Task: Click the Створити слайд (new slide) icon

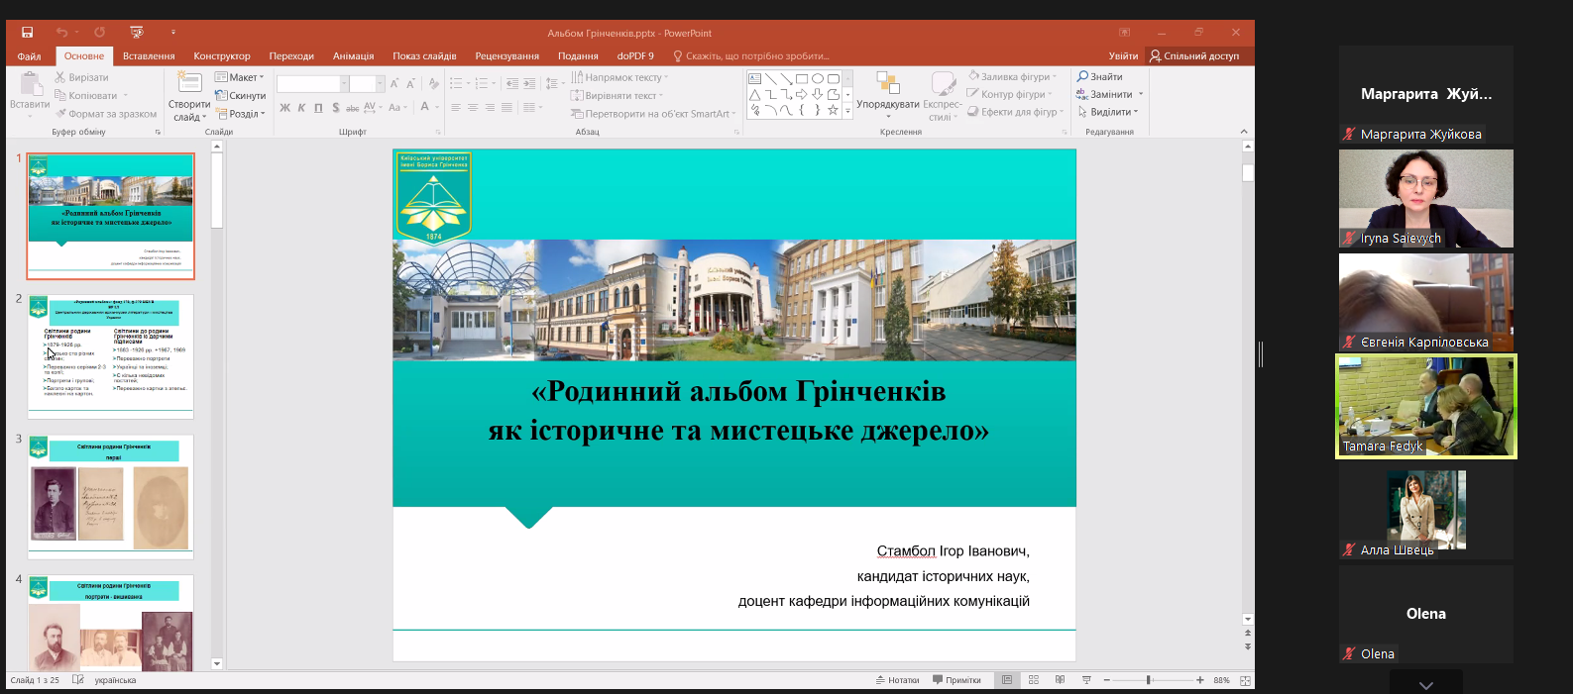Action: [x=188, y=82]
